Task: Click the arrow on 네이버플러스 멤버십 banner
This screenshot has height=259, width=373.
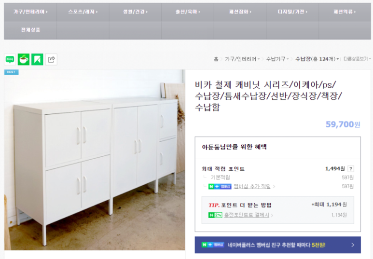Action: point(353,245)
